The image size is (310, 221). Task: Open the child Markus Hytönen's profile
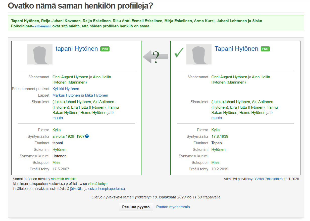pyautogui.click(x=66, y=95)
